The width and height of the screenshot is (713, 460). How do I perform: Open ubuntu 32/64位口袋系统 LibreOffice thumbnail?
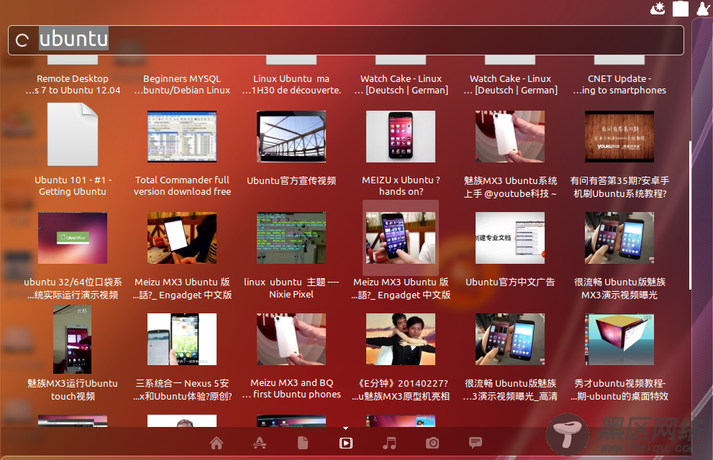(x=73, y=238)
